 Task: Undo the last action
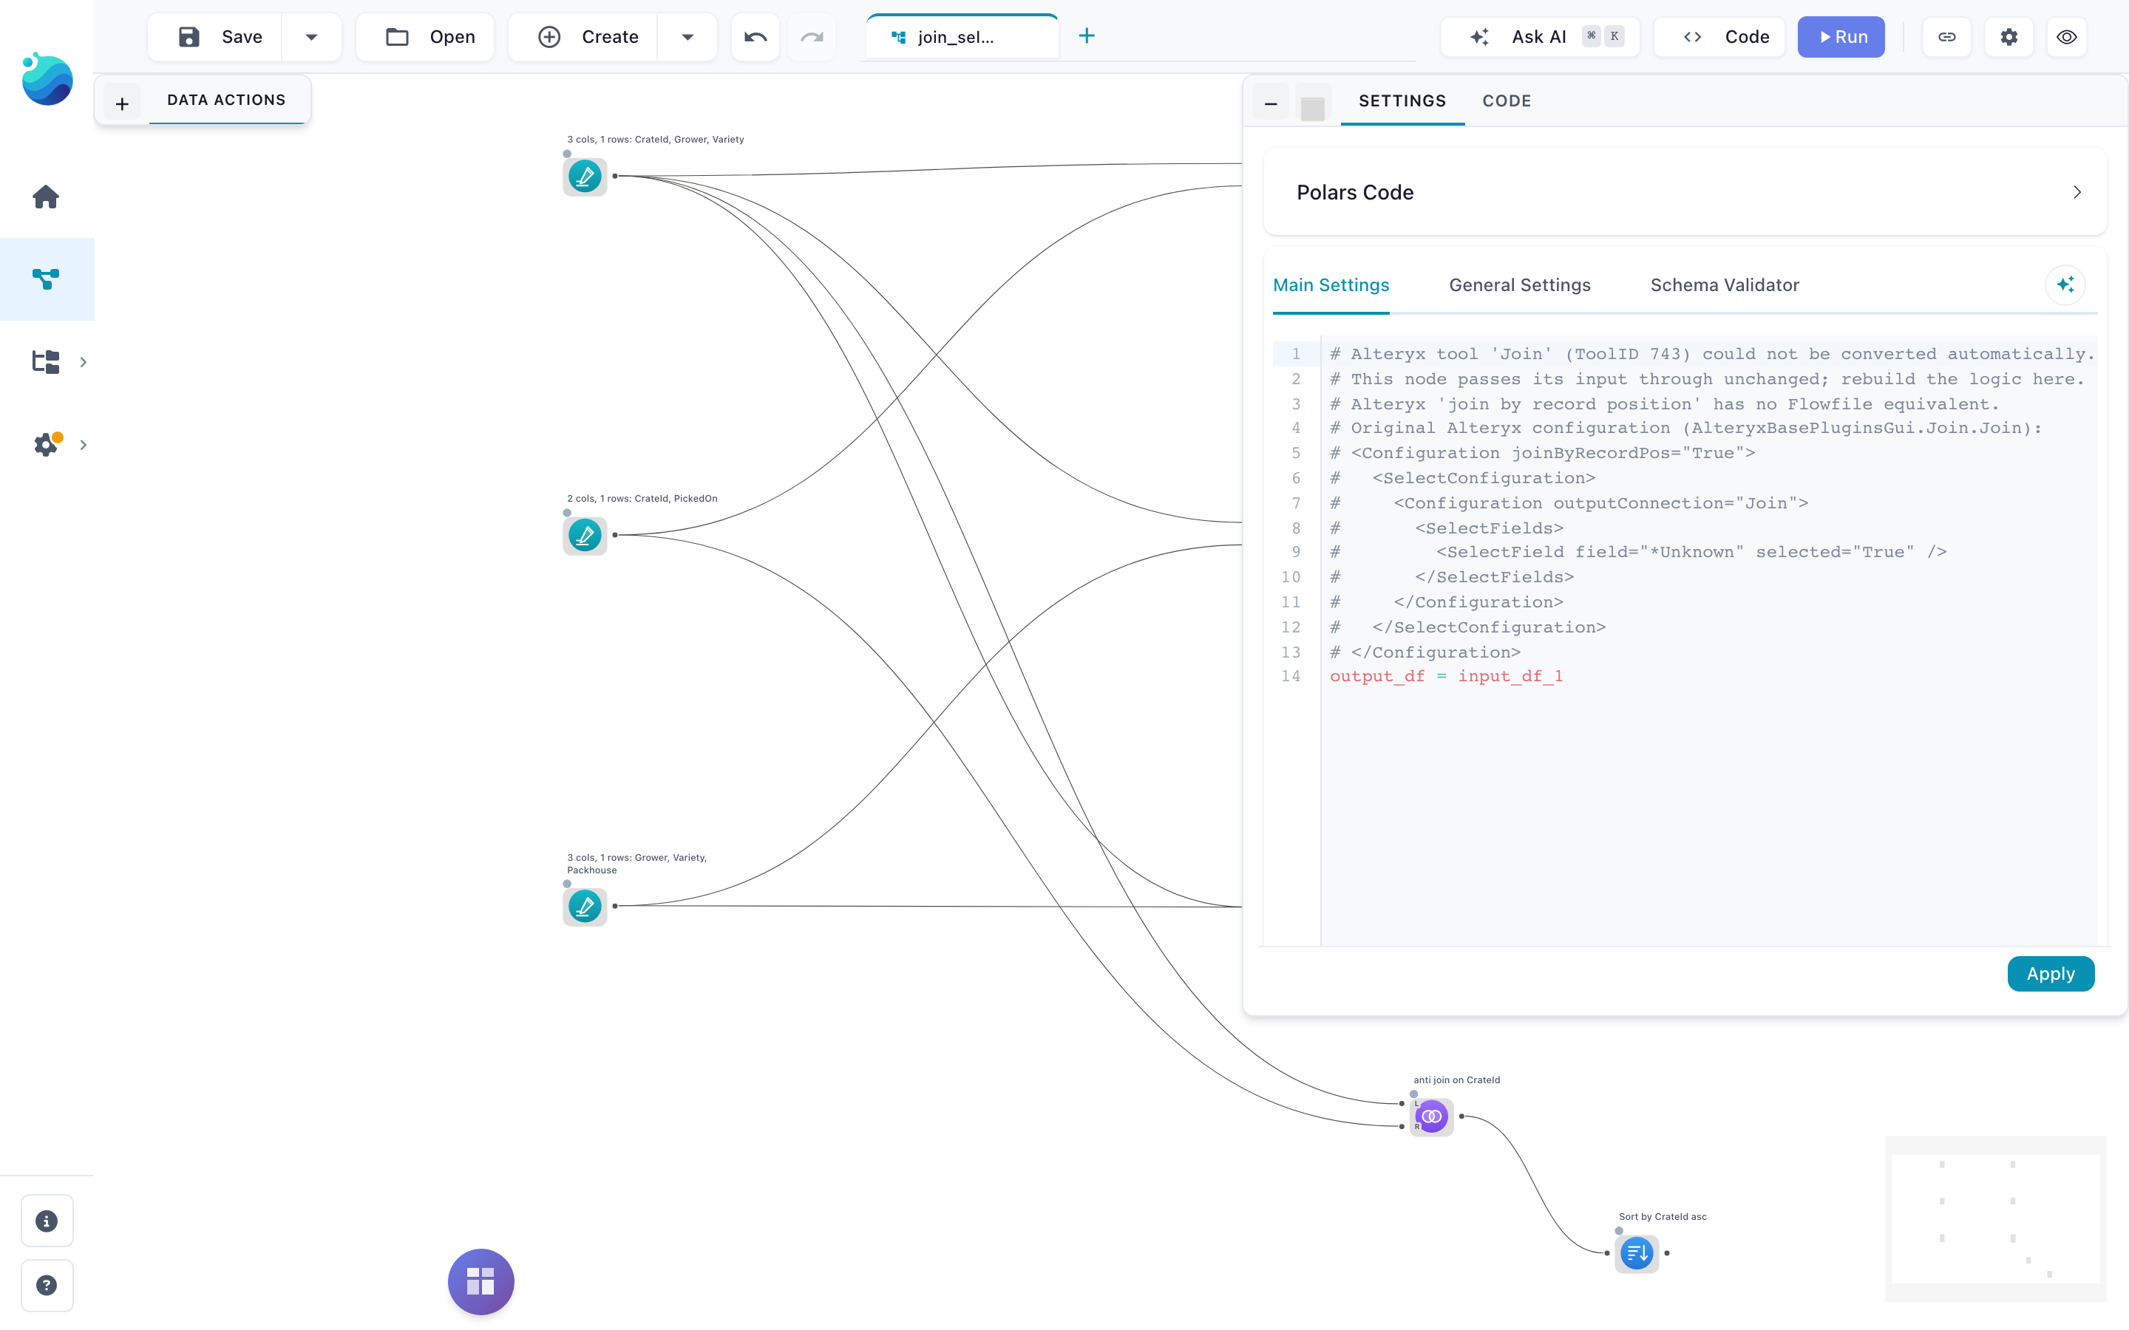tap(755, 37)
